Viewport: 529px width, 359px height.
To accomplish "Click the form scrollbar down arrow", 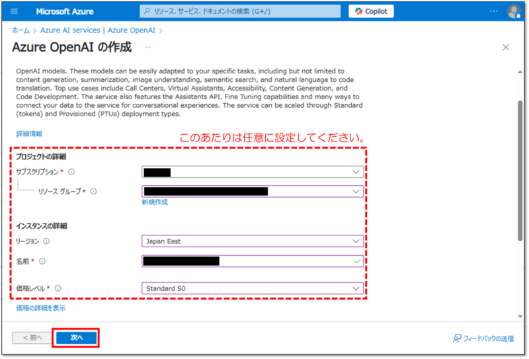I will tap(520, 317).
